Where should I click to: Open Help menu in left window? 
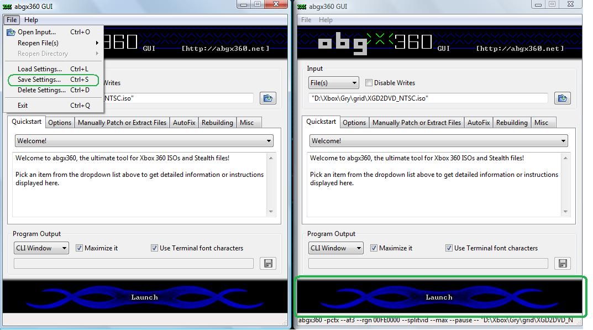31,20
